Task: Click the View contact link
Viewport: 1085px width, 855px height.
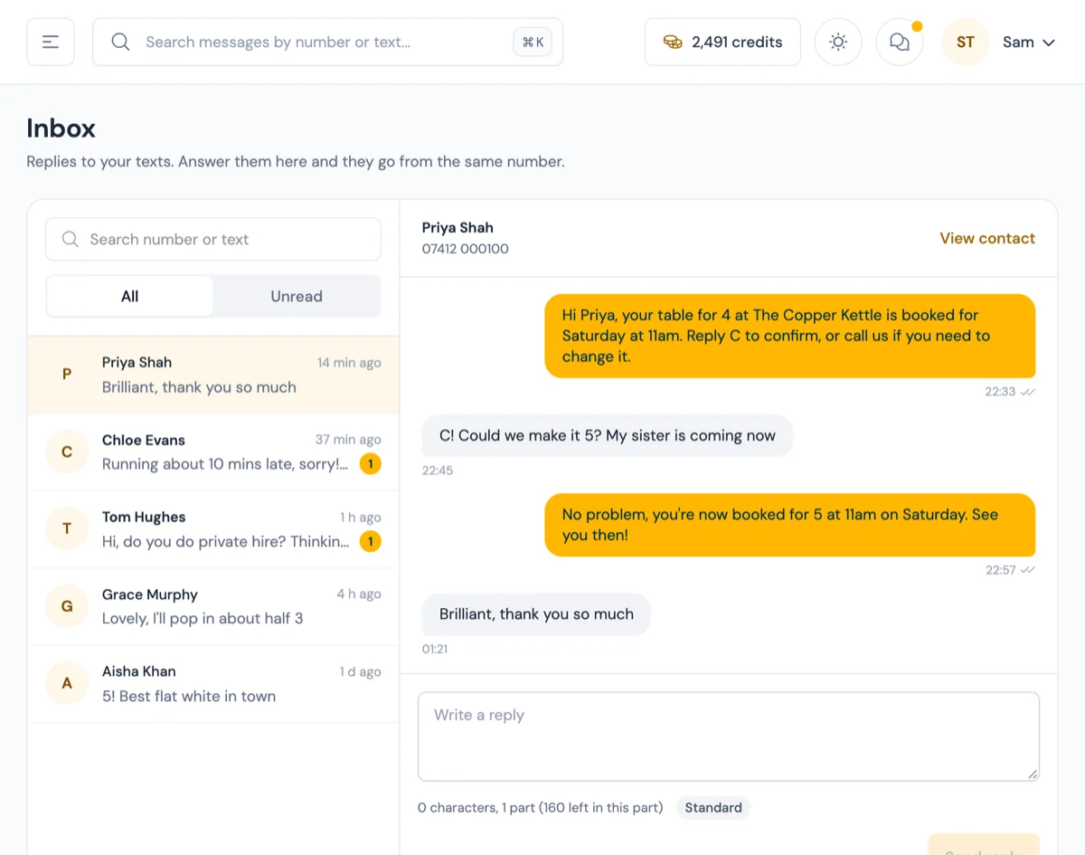Action: tap(987, 238)
